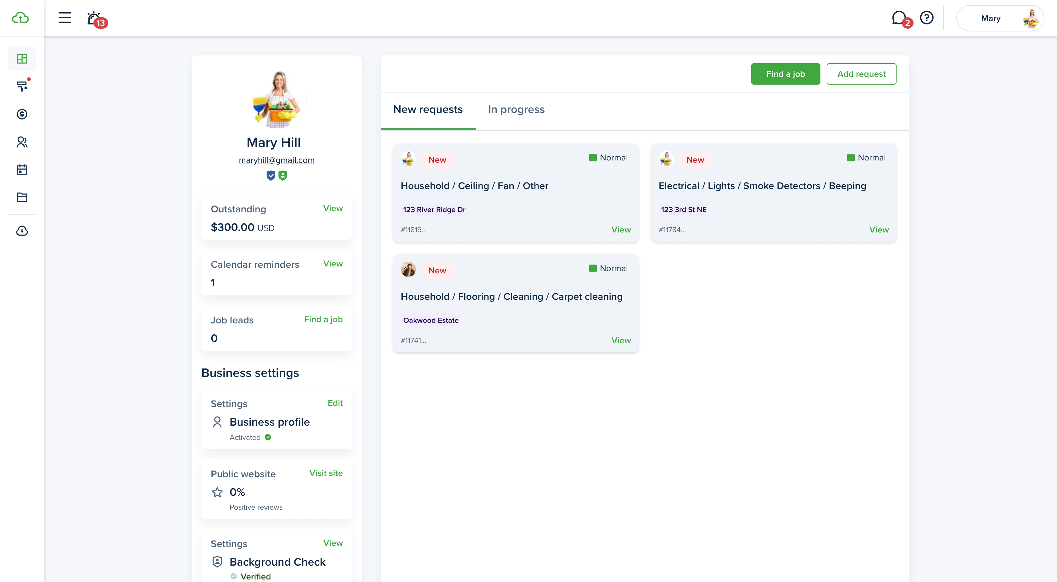This screenshot has height=582, width=1057.
Task: View the Carpet cleaning request #11741
Action: (x=621, y=341)
